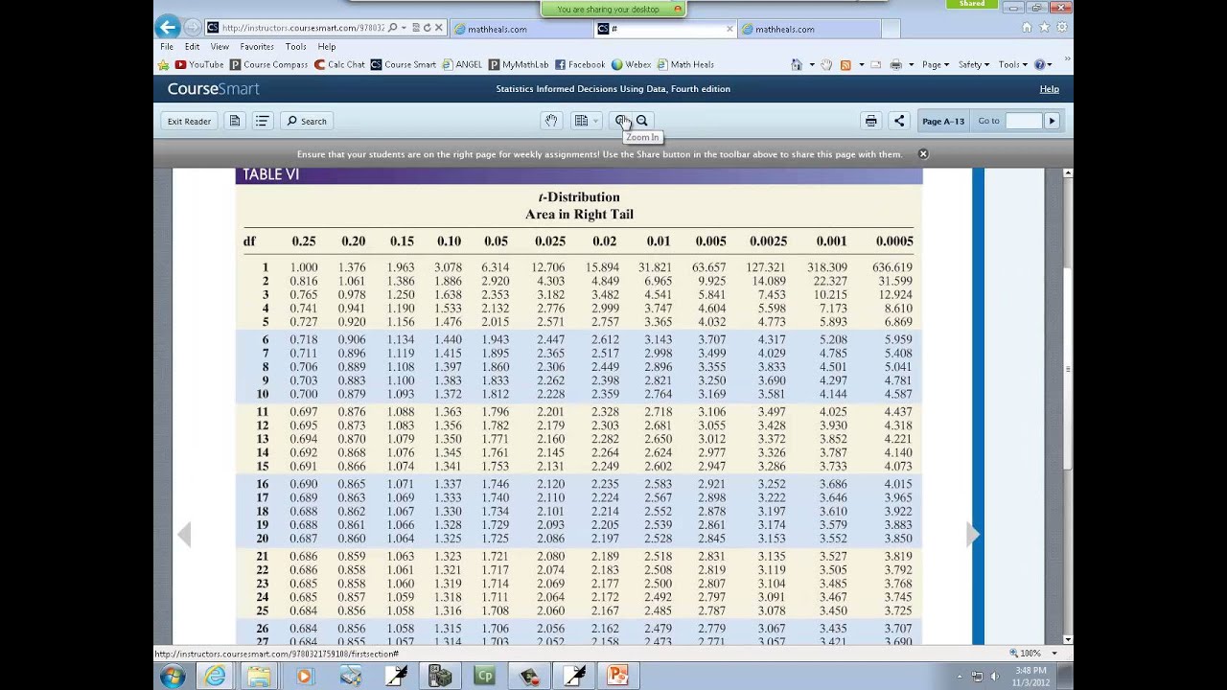Open PowerPoint from the taskbar

[x=618, y=677]
